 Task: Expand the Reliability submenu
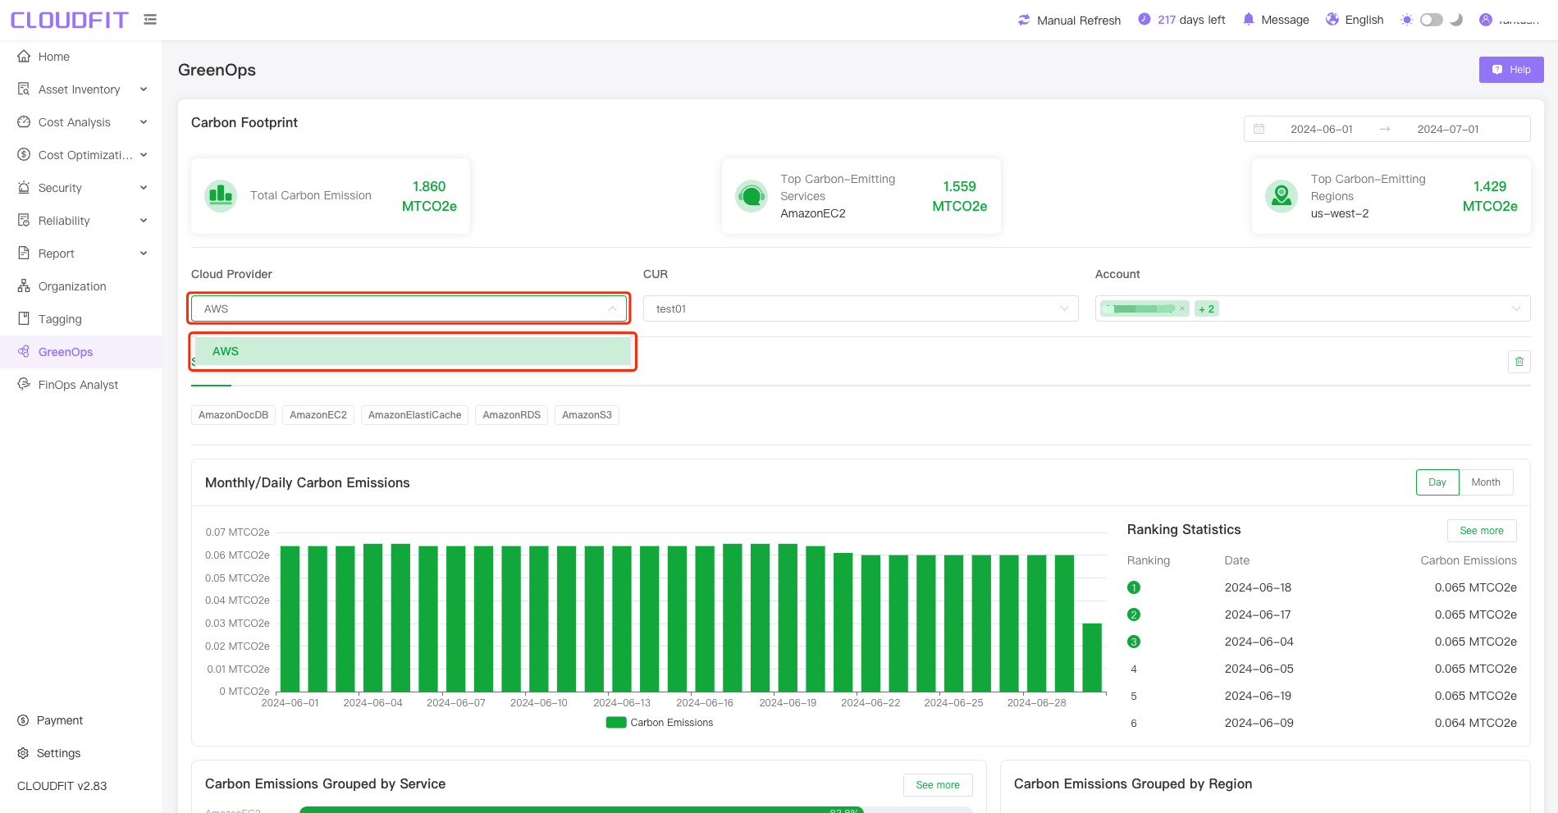[x=144, y=221]
